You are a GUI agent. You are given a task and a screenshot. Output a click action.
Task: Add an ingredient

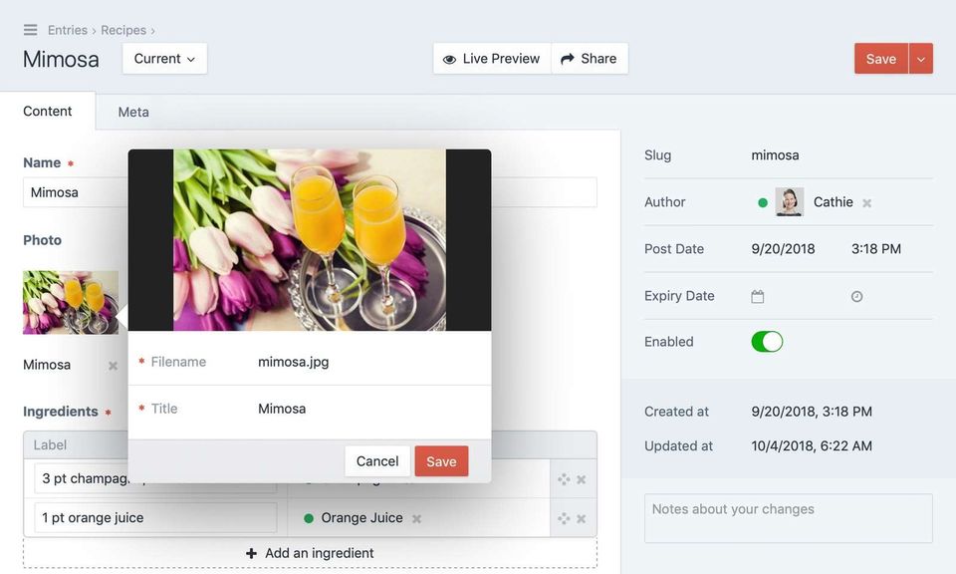(311, 553)
